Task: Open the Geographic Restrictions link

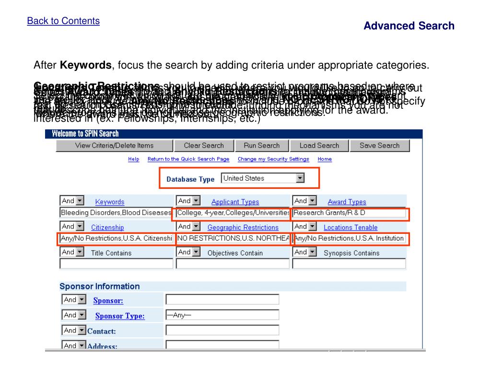Action: (243, 228)
